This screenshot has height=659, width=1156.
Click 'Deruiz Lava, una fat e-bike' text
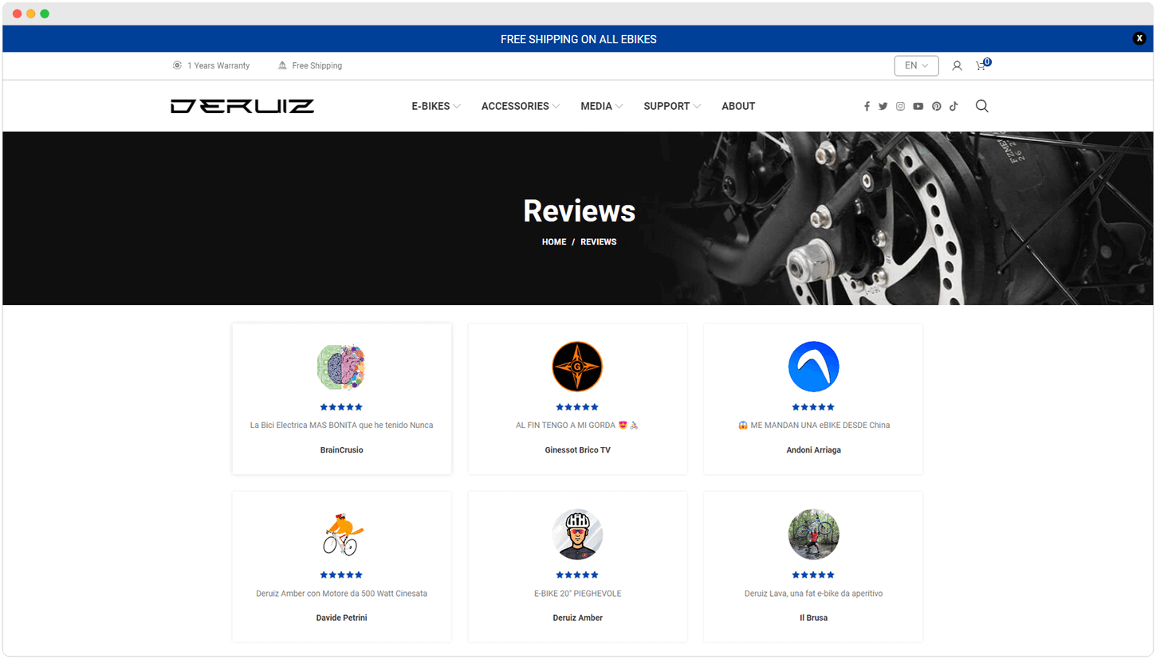(813, 594)
